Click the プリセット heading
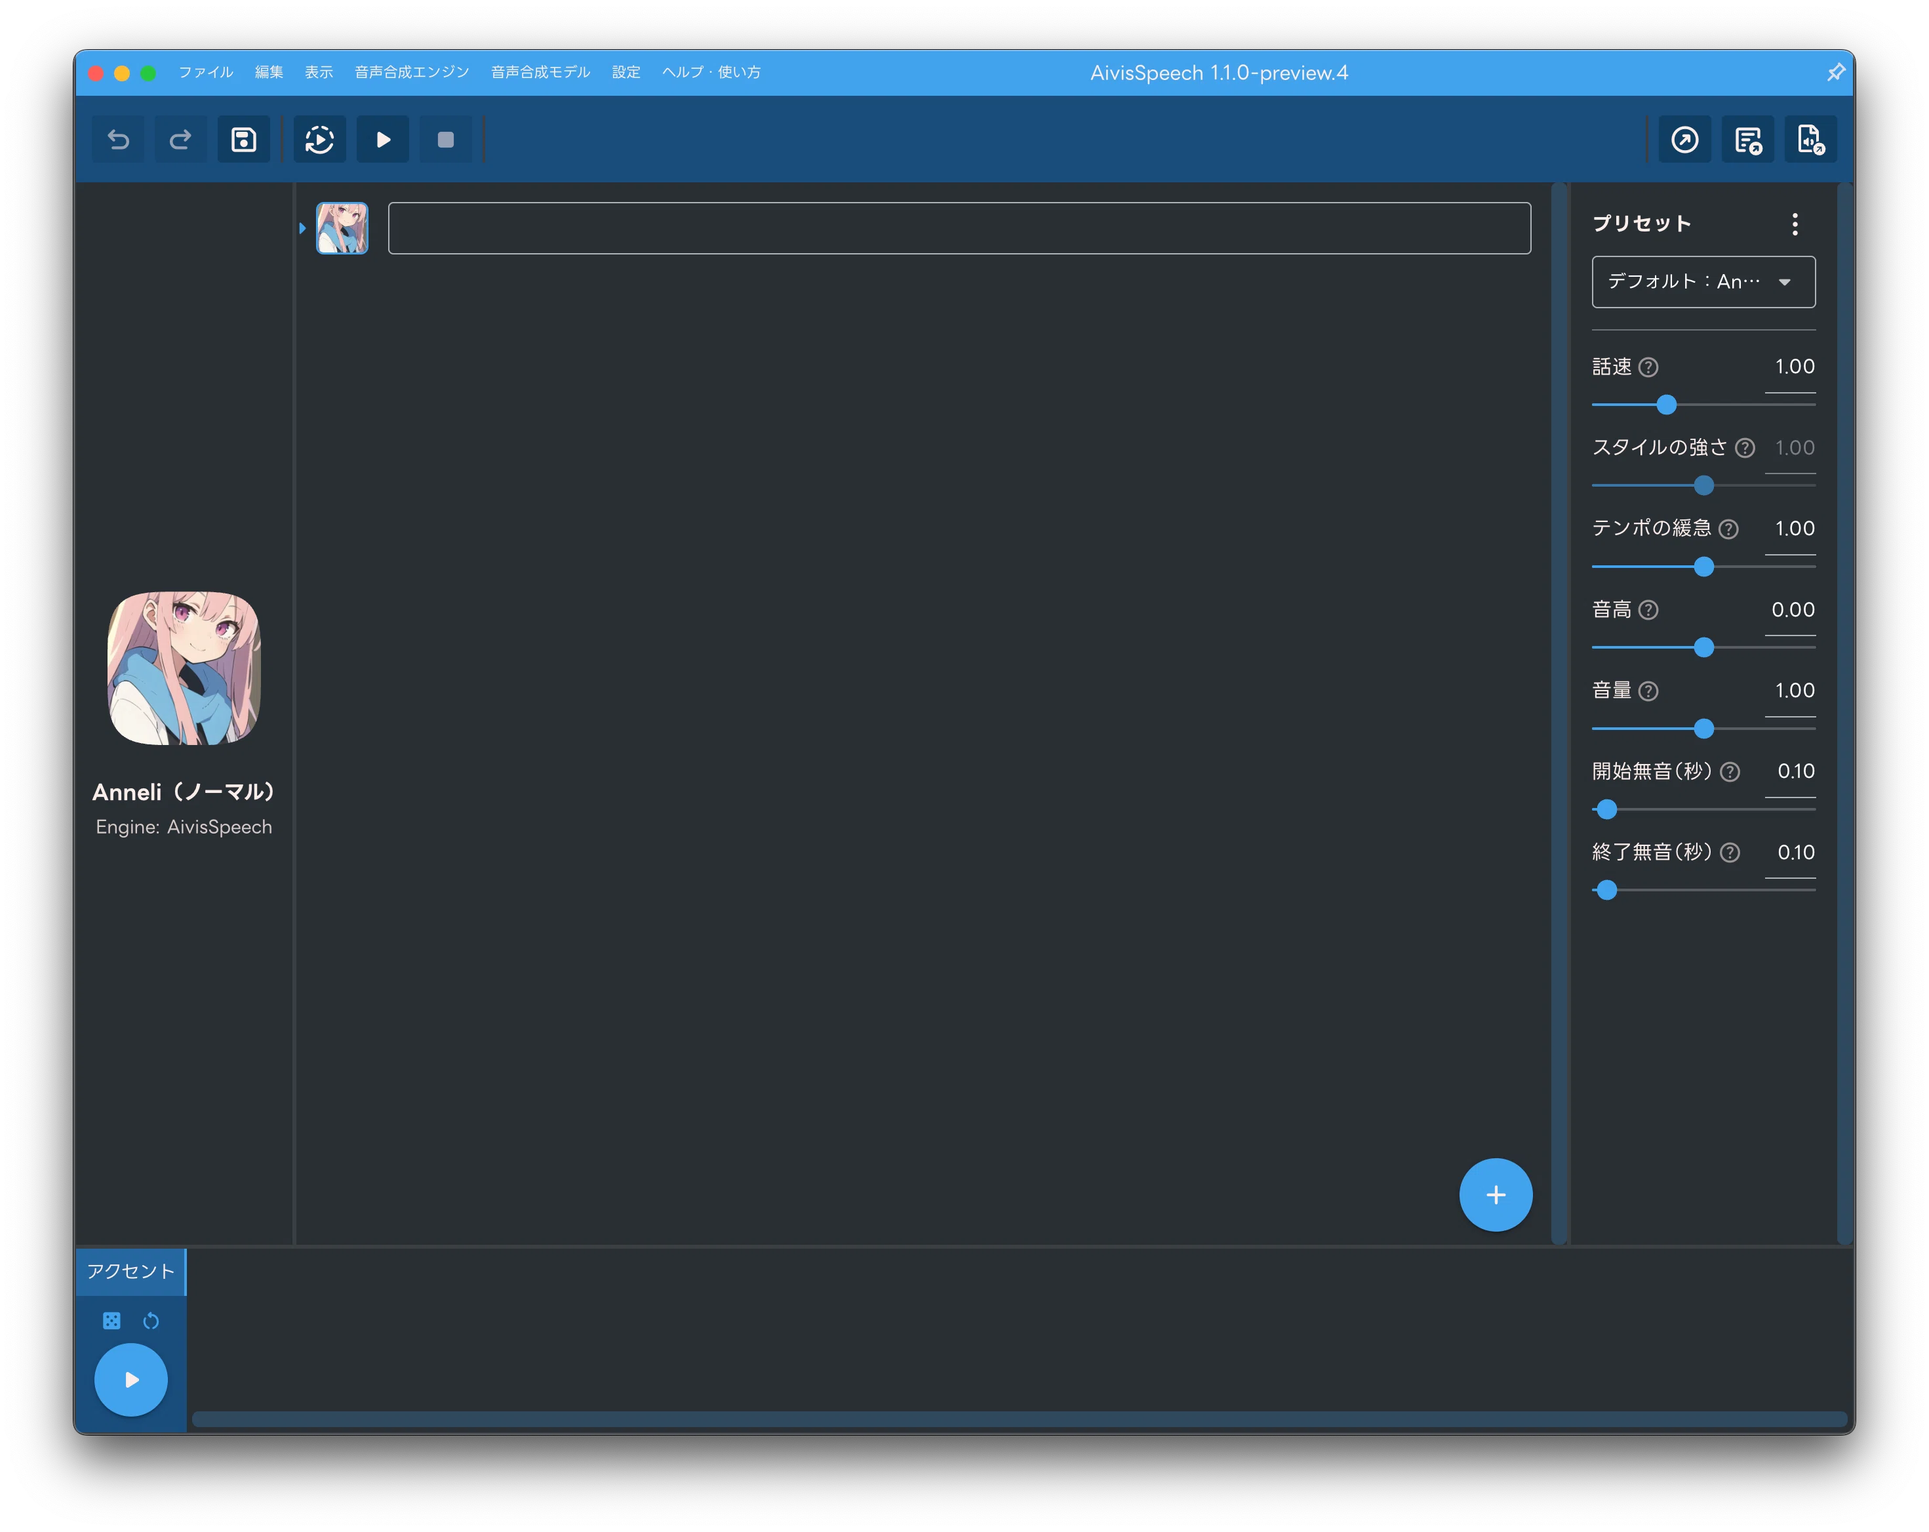The width and height of the screenshot is (1929, 1532). coord(1642,224)
